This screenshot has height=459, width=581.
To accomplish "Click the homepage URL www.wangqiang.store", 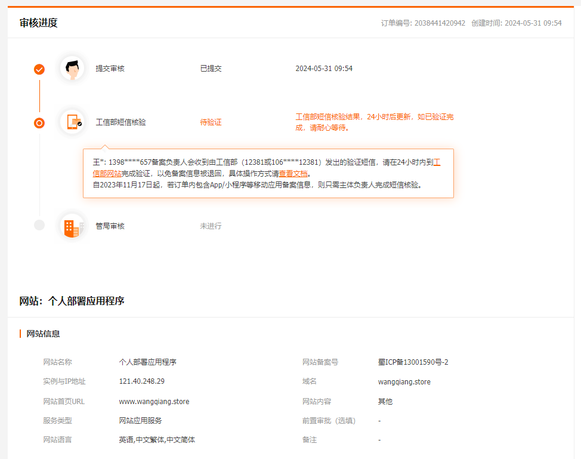I will click(x=154, y=402).
